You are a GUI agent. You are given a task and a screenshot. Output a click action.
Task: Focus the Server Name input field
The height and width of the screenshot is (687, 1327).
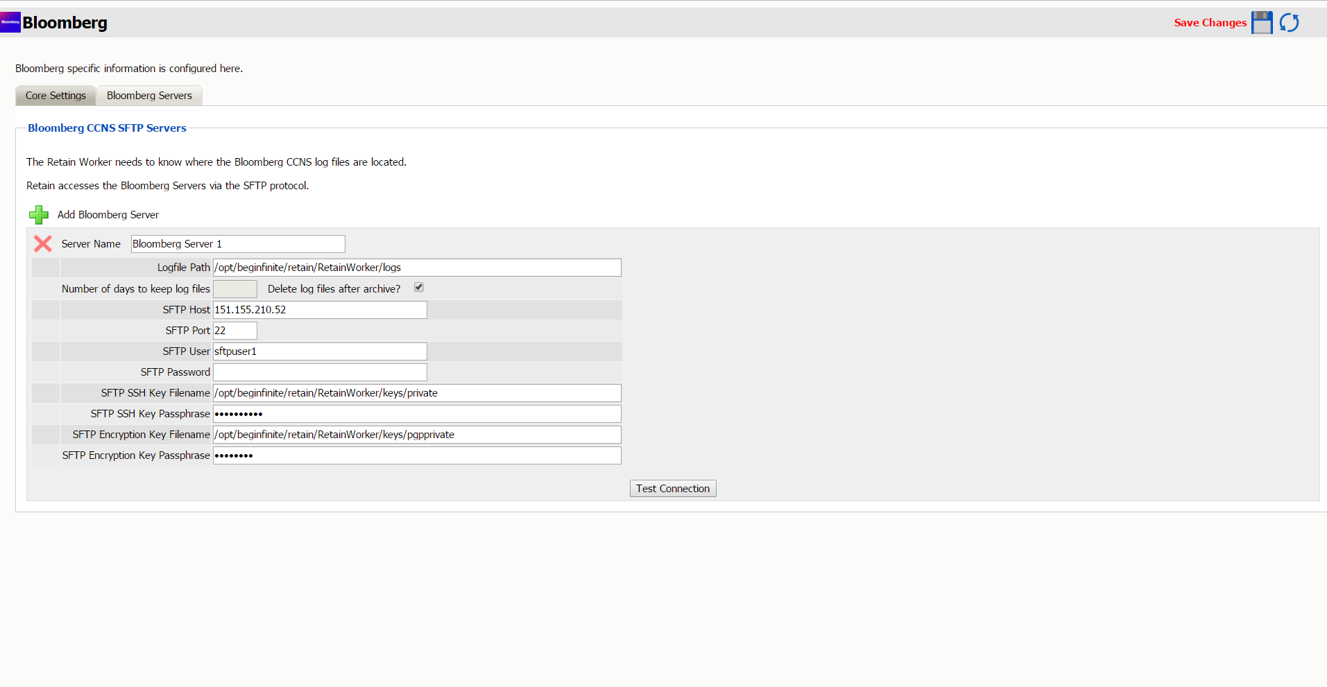(238, 244)
